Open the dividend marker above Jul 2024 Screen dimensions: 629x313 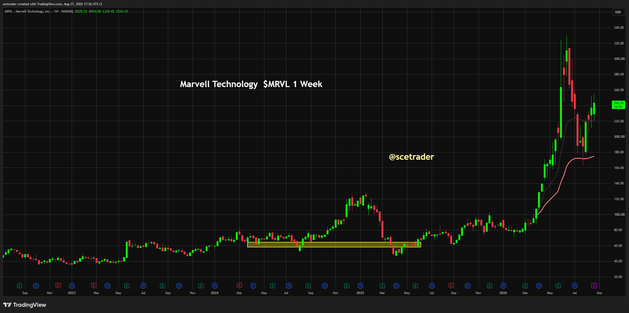click(289, 286)
